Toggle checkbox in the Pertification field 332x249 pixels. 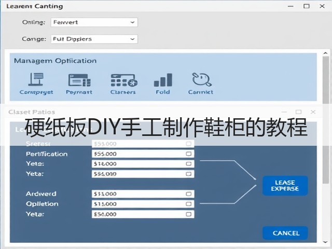coord(188,154)
